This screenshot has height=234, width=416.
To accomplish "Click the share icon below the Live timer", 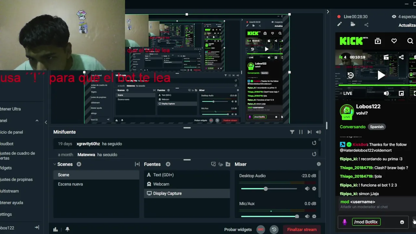I will click(366, 25).
